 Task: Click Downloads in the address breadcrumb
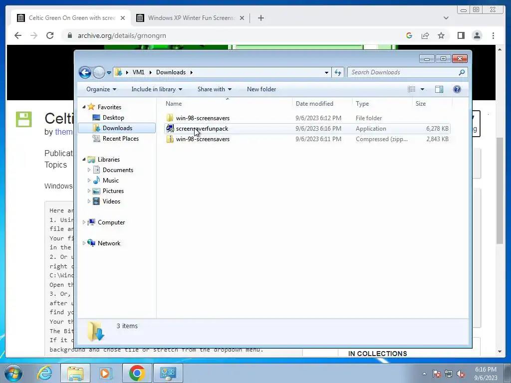[x=171, y=72]
